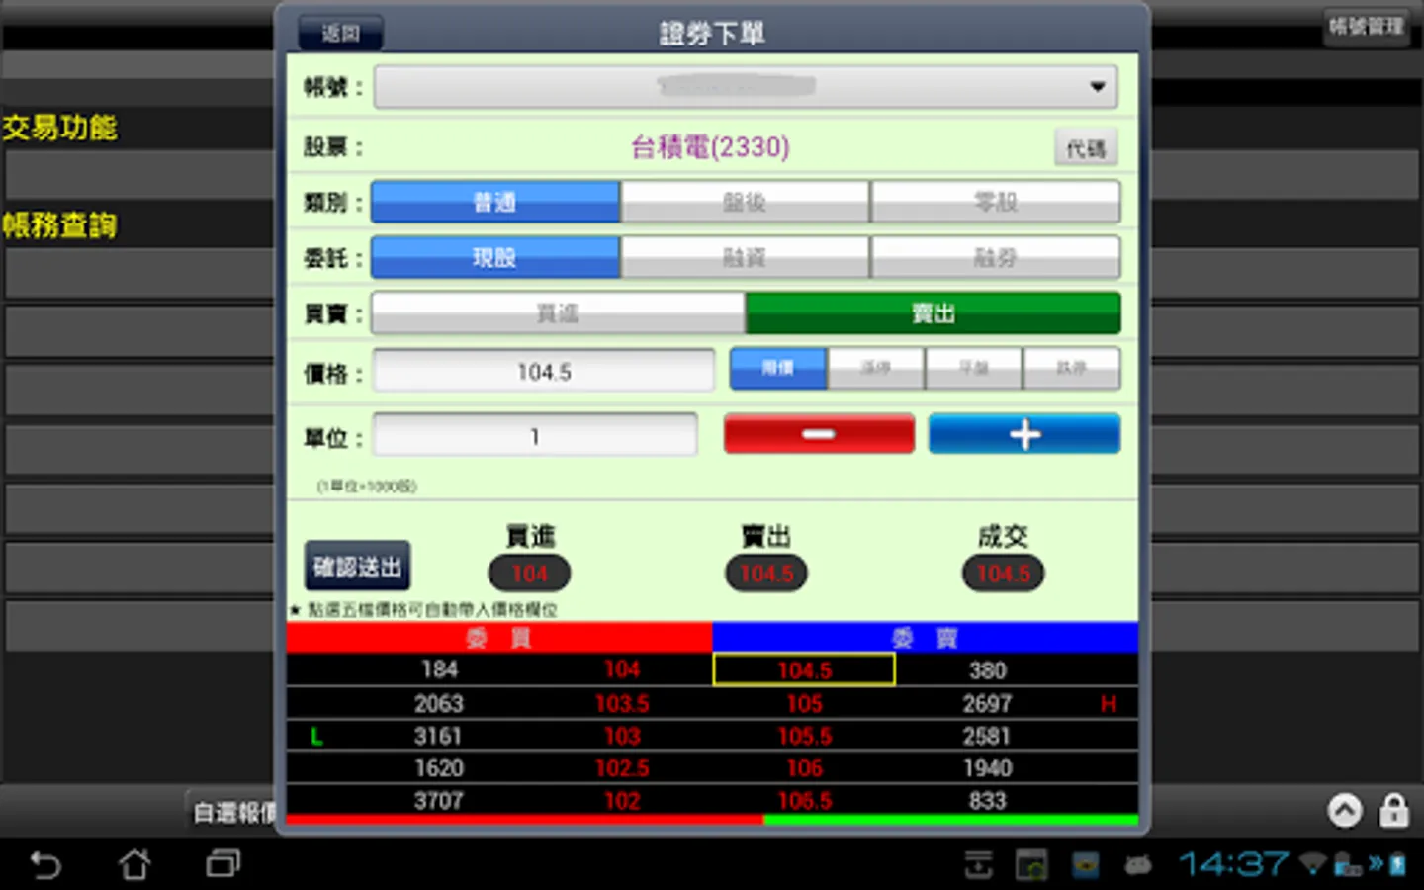
Task: Tap the Android back arrow icon
Action: point(45,865)
